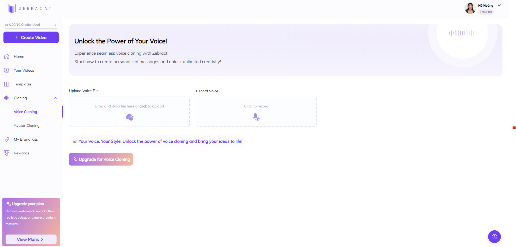Open the user account dropdown arrow
This screenshot has width=516, height=247.
coord(499,5)
